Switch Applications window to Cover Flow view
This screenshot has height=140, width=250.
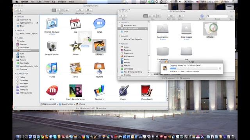pyautogui.click(x=67, y=10)
